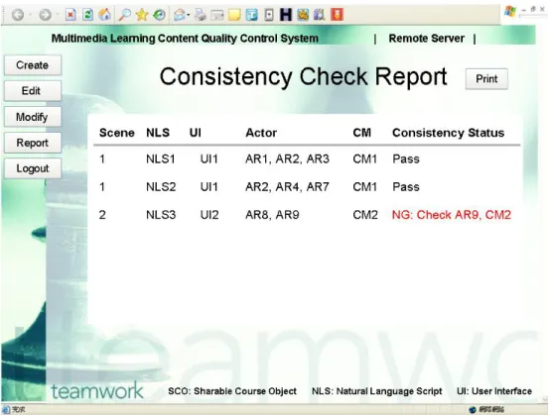548x415 pixels.
Task: Click the red download arrow icon
Action: [x=337, y=15]
